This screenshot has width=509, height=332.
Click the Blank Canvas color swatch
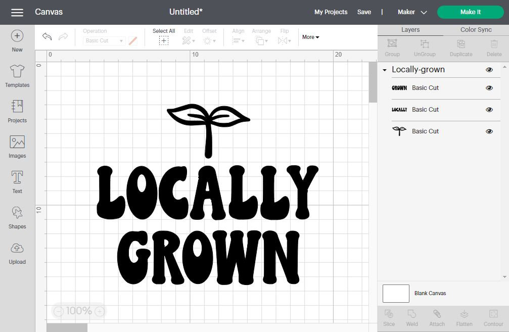click(395, 293)
